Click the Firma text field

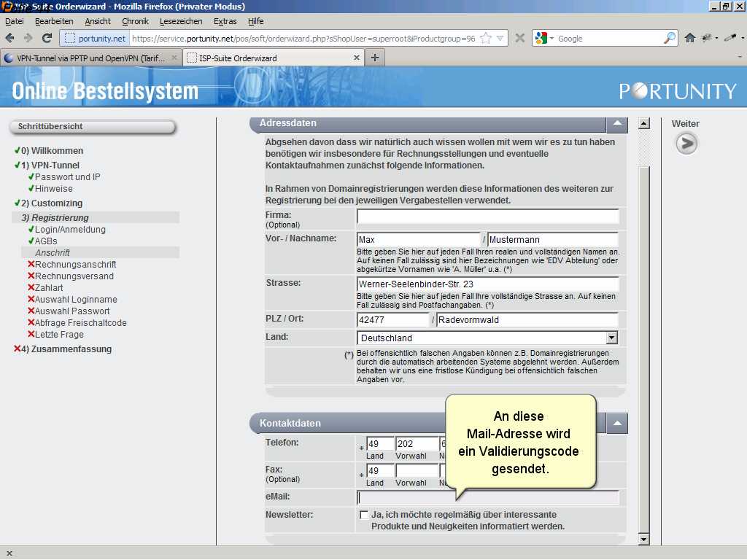(x=487, y=217)
